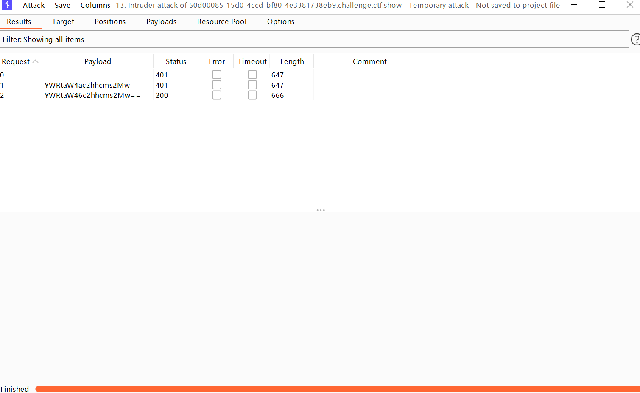Click the Finished status label
The image size is (640, 393).
pos(15,389)
